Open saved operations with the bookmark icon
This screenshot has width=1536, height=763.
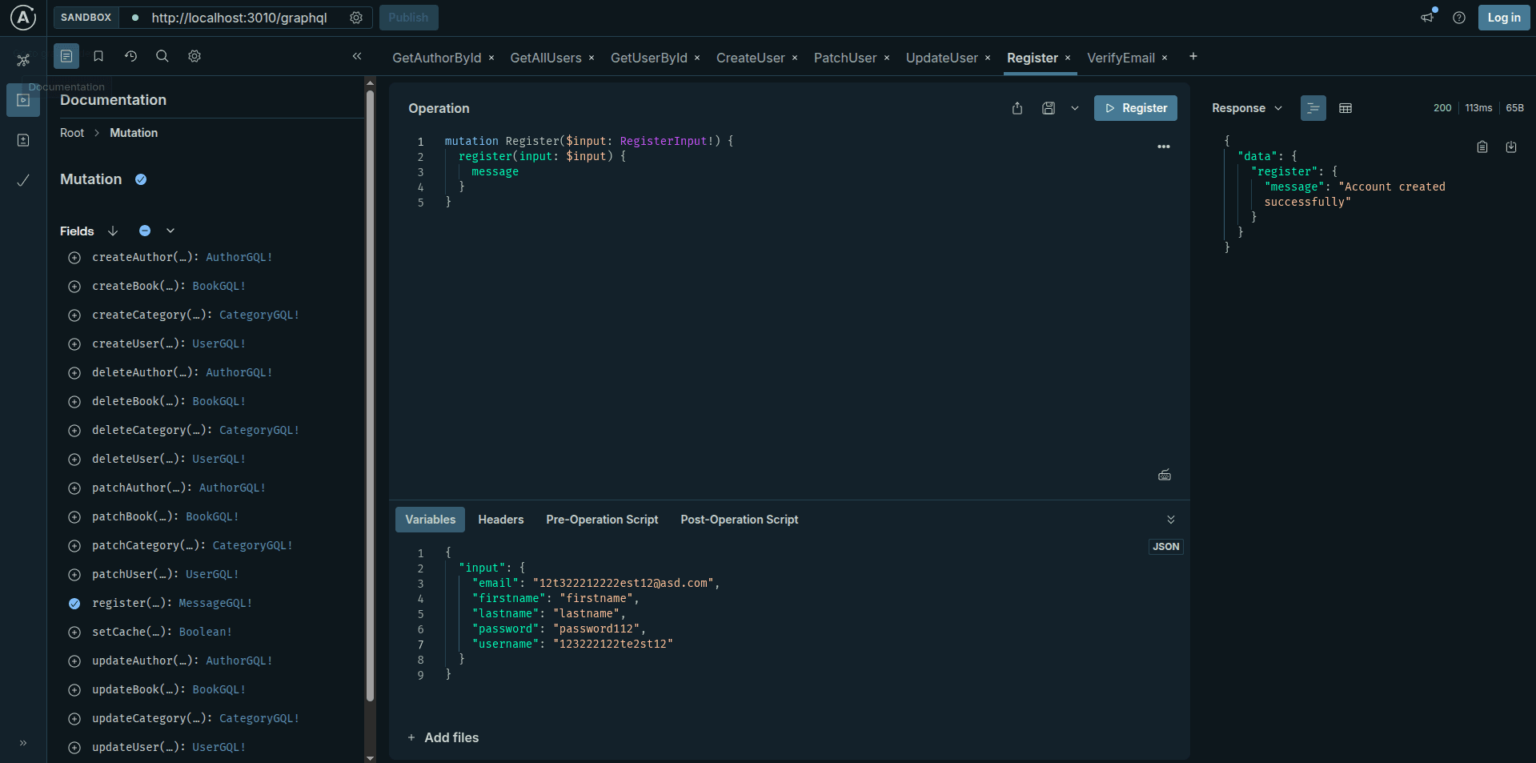pyautogui.click(x=98, y=56)
